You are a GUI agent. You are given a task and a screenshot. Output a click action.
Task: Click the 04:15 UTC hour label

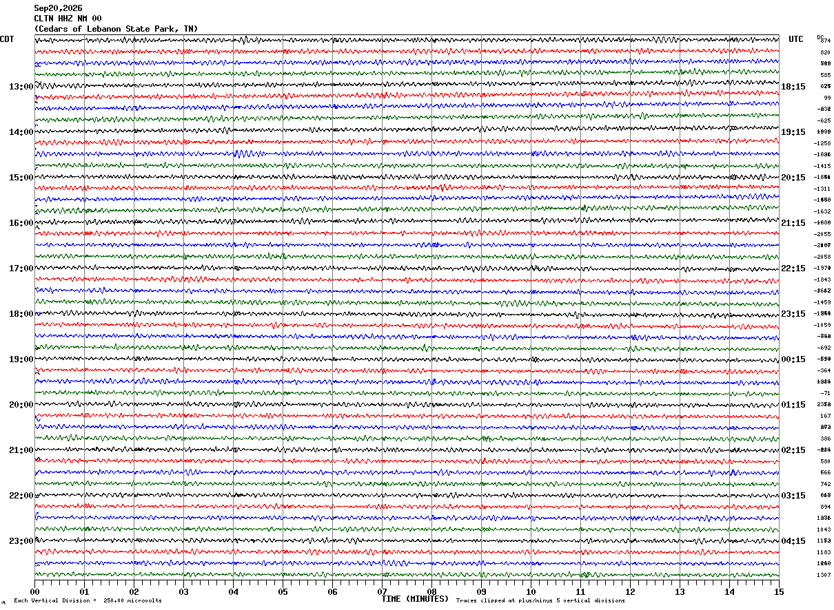click(x=793, y=541)
